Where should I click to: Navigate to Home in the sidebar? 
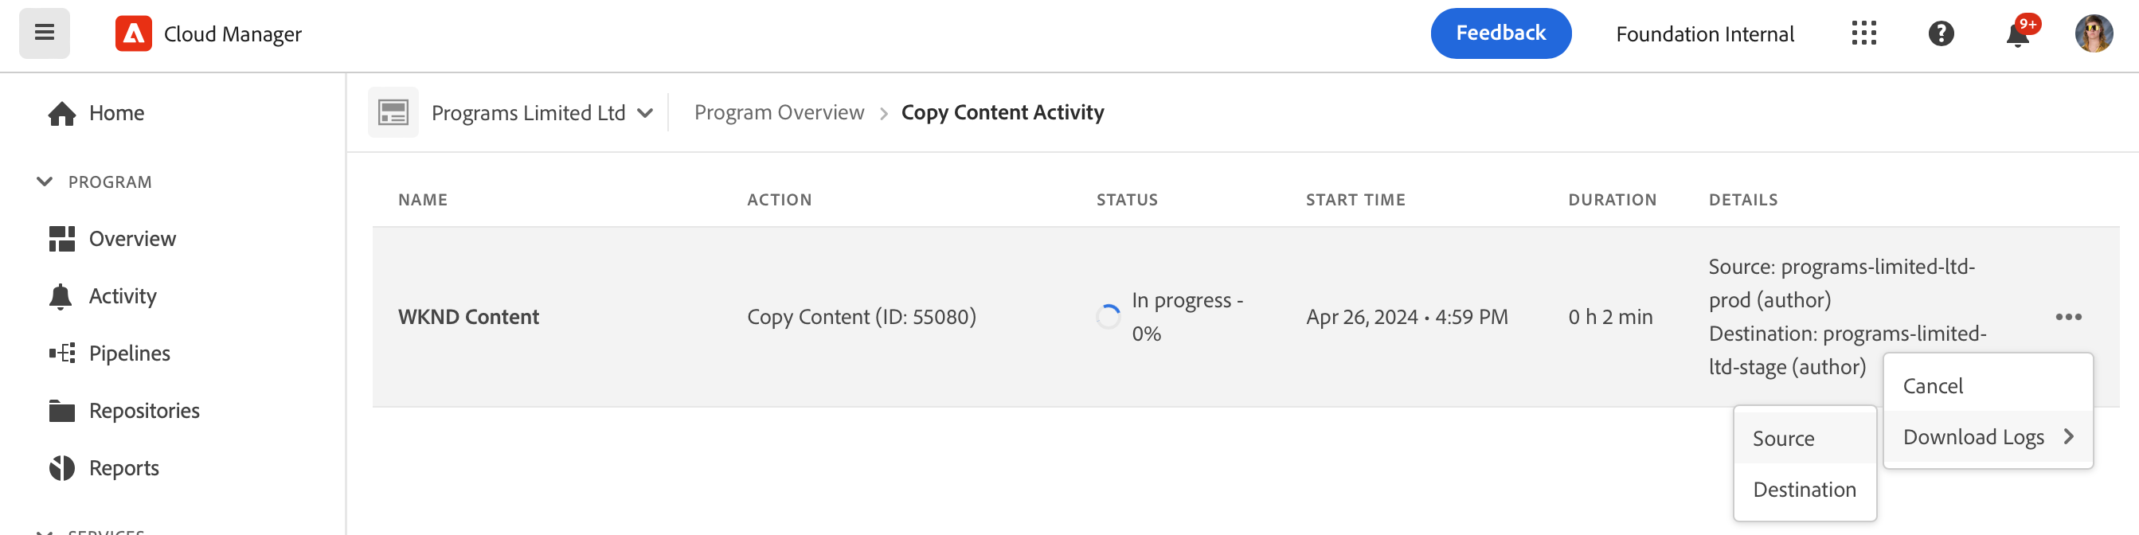click(116, 113)
